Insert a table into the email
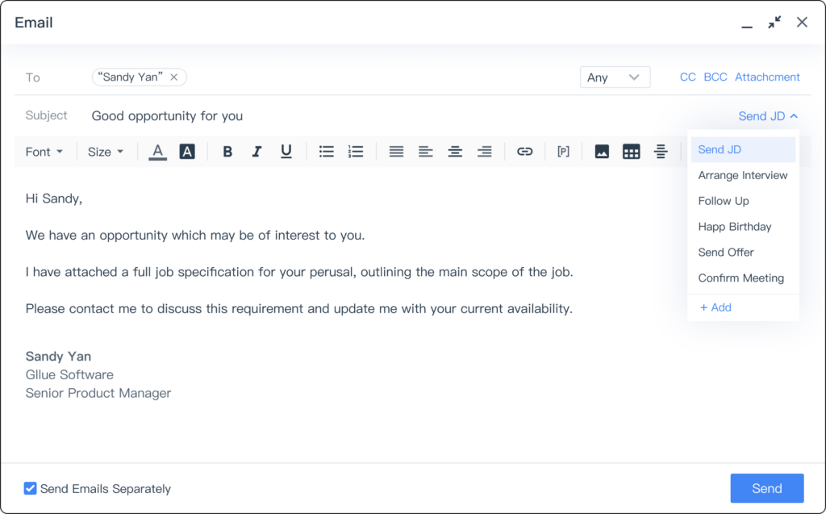Screen dimensions: 826x514 click(x=632, y=151)
